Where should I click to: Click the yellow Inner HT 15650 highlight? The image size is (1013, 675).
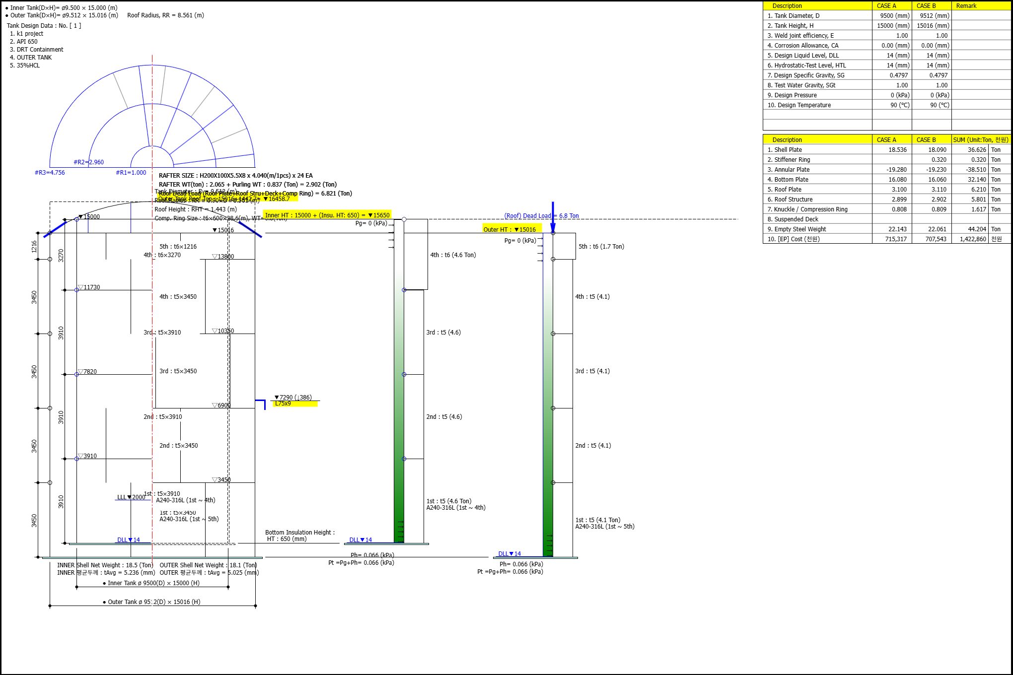[327, 215]
